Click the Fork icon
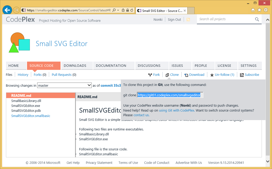The width and height of the screenshot is (272, 169). coord(150,75)
